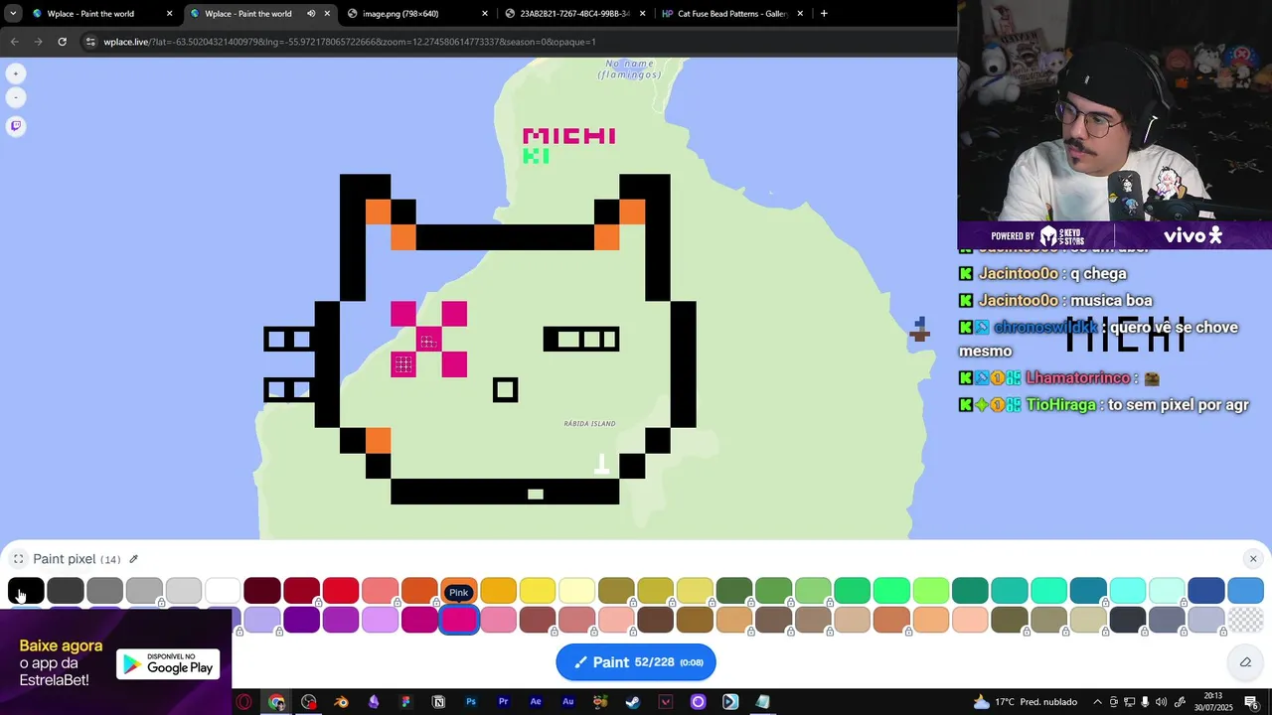Select the bright red color swatch
Viewport: 1272px width, 715px height.
coord(341,591)
